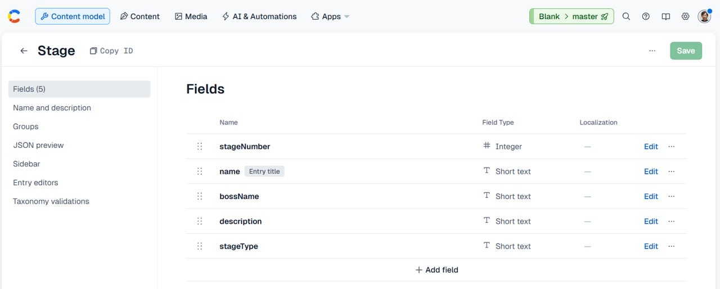Click Add field button

pyautogui.click(x=436, y=270)
